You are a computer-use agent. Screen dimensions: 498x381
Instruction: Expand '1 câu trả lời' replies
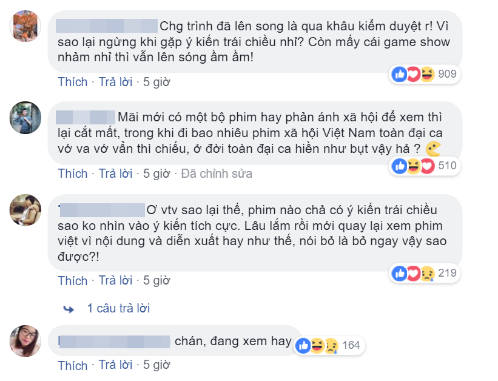(x=118, y=308)
